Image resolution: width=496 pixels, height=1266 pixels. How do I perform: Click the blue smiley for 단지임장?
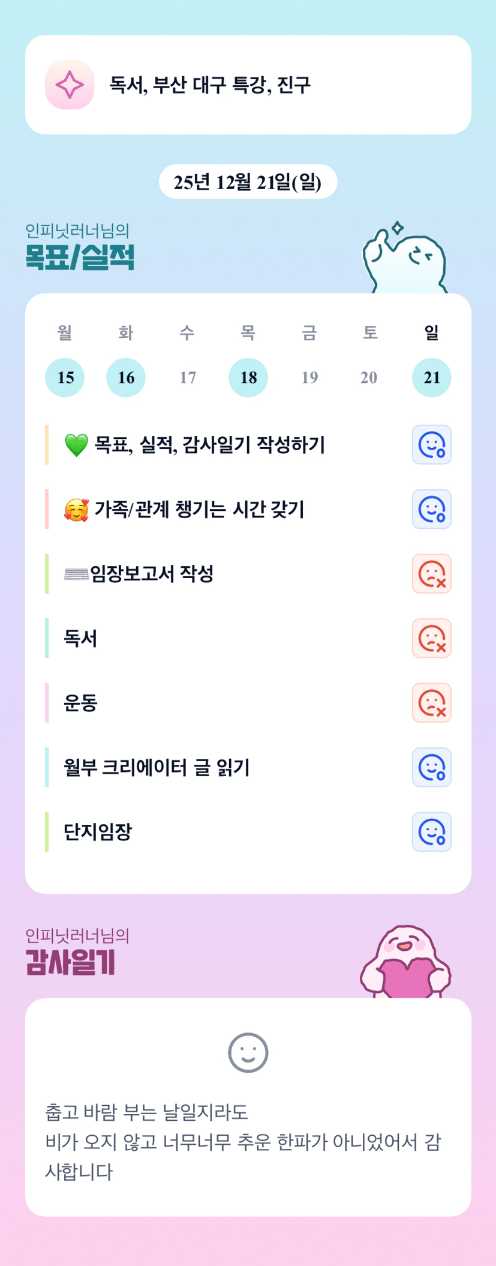(x=431, y=832)
